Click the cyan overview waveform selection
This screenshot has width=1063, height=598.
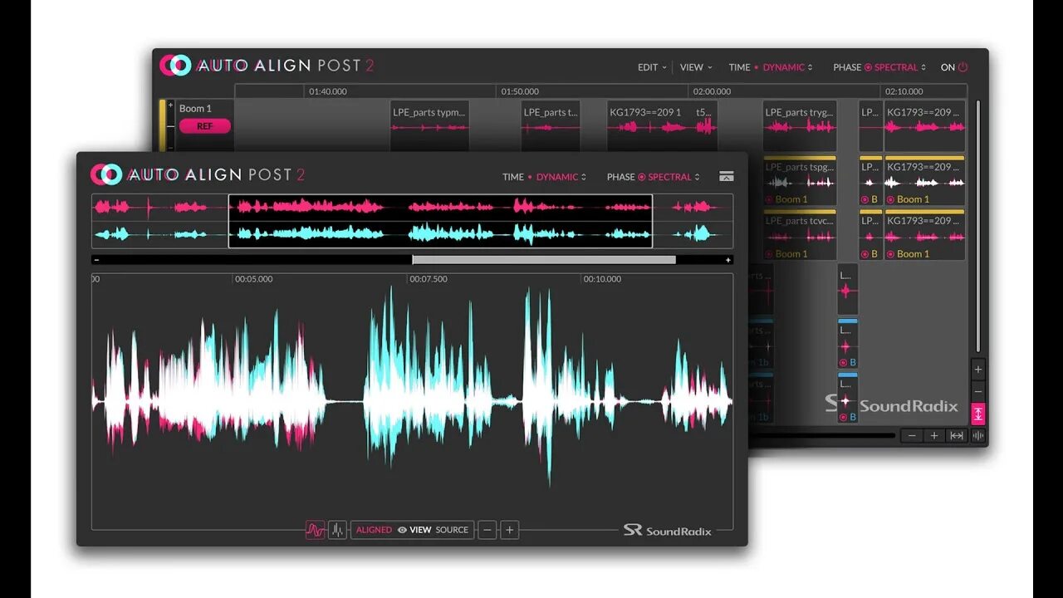coord(440,233)
